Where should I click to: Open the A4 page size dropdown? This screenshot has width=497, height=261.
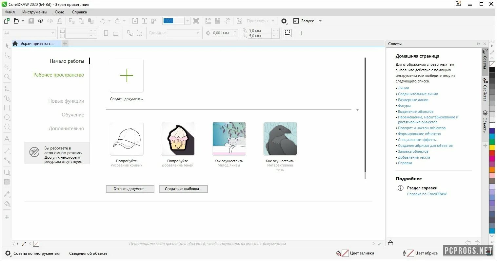coord(53,33)
